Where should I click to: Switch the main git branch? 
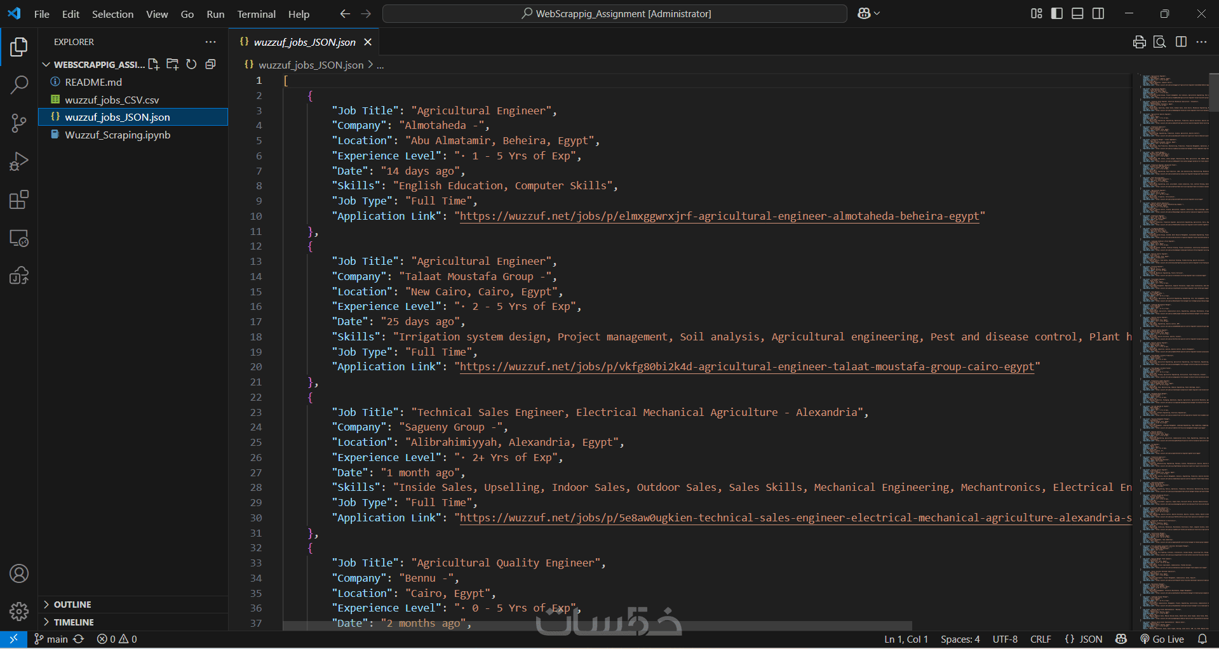tap(51, 639)
